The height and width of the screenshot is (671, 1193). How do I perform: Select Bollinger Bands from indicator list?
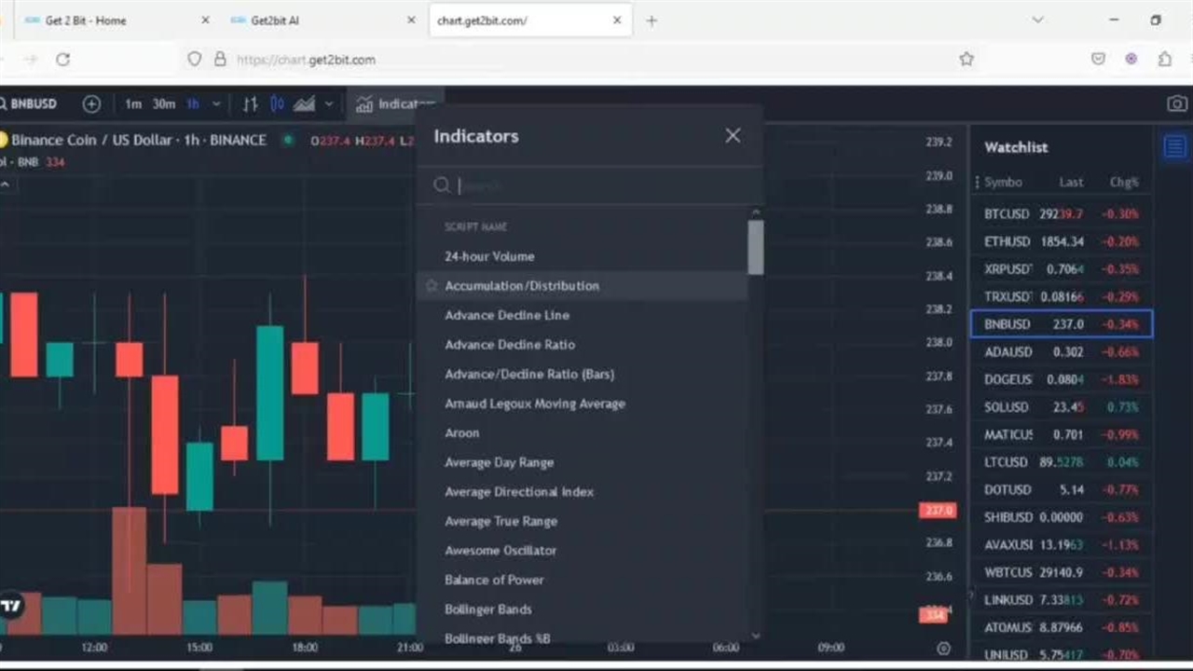pyautogui.click(x=488, y=609)
